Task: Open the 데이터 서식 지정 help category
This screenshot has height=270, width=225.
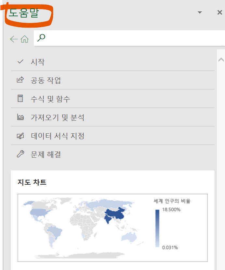Action: tap(113, 136)
